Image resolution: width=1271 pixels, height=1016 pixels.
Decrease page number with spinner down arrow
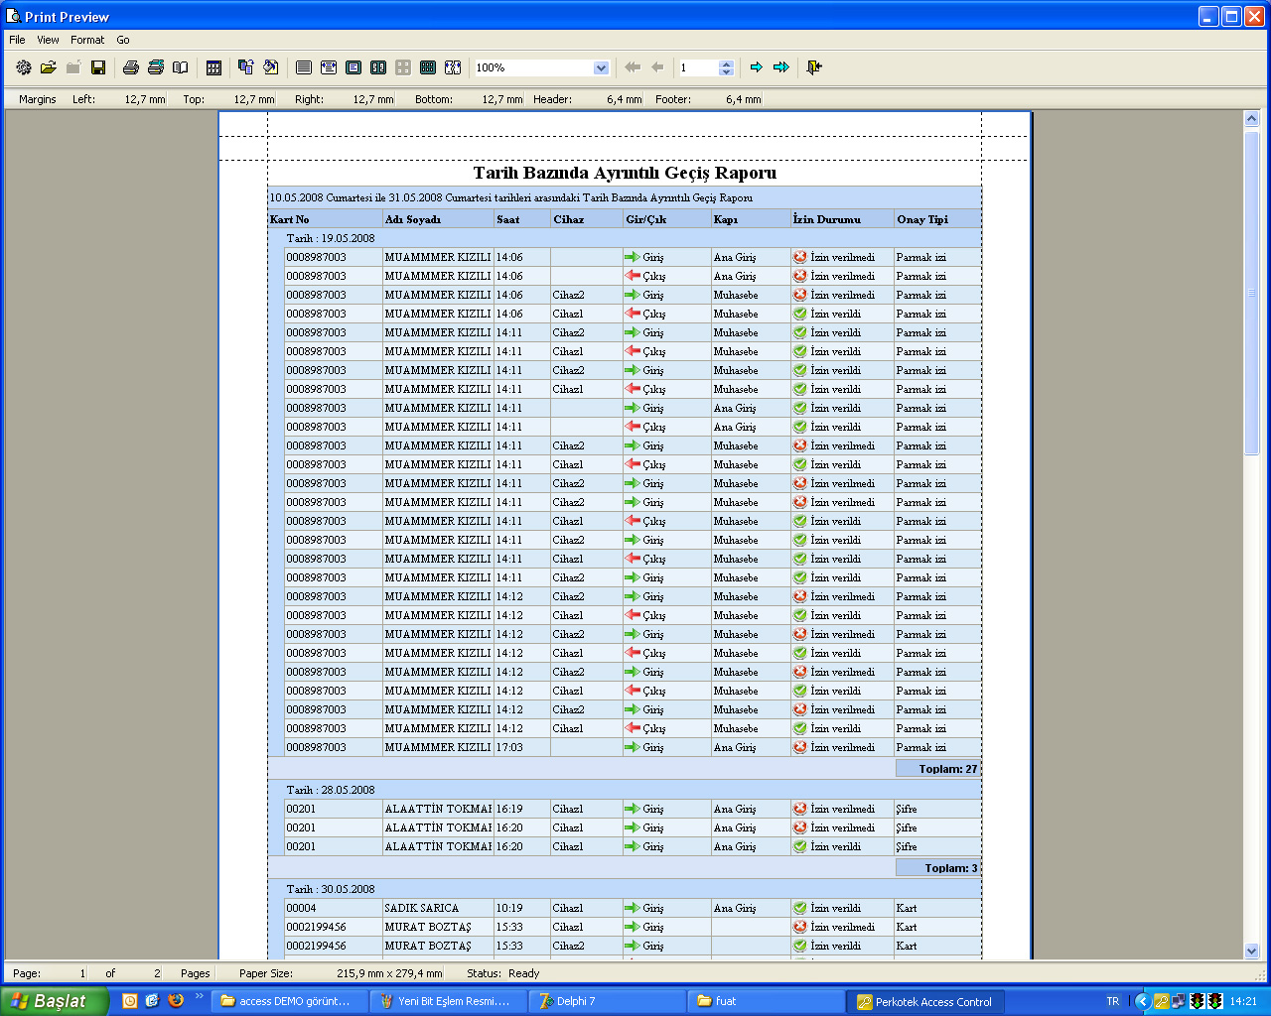726,72
